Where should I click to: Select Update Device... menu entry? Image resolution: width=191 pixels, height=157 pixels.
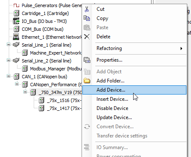click(x=114, y=117)
